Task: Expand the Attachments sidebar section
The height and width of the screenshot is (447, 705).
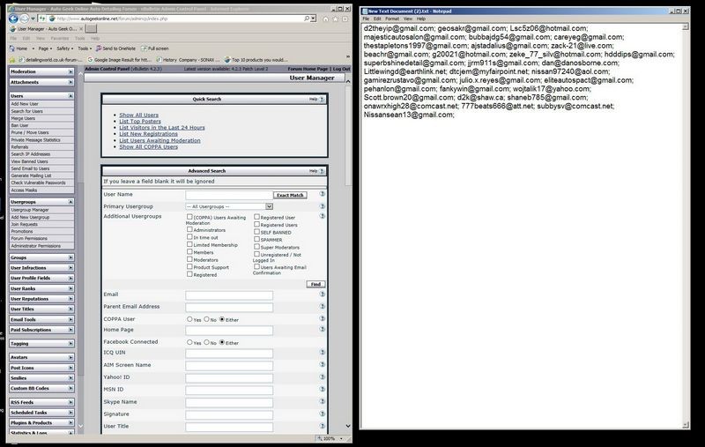Action: (x=70, y=82)
